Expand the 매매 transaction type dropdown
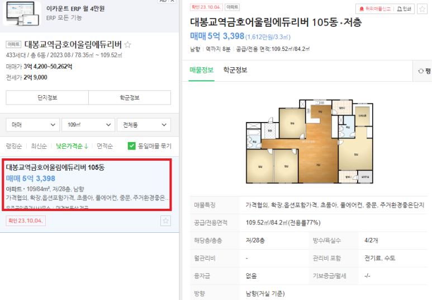 tap(33, 125)
